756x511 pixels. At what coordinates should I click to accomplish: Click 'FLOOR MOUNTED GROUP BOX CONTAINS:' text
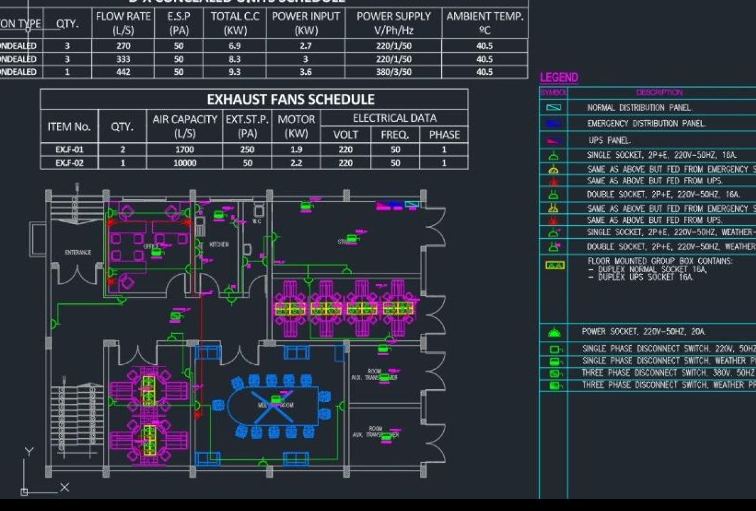coord(660,261)
